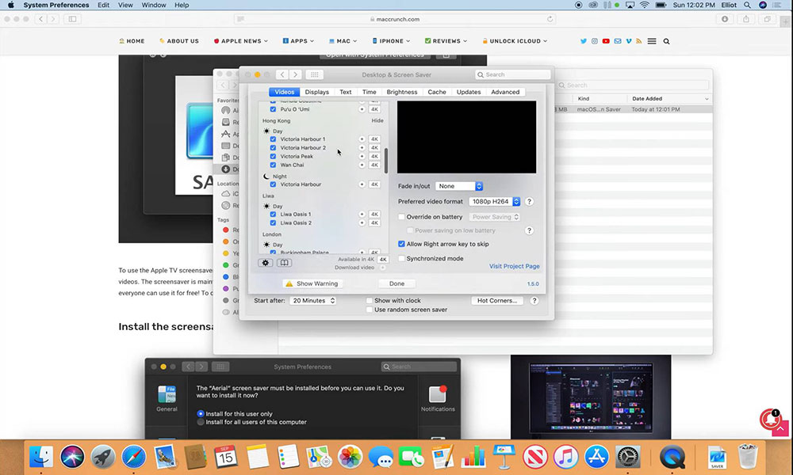Open Window menu in menu bar

(x=154, y=5)
